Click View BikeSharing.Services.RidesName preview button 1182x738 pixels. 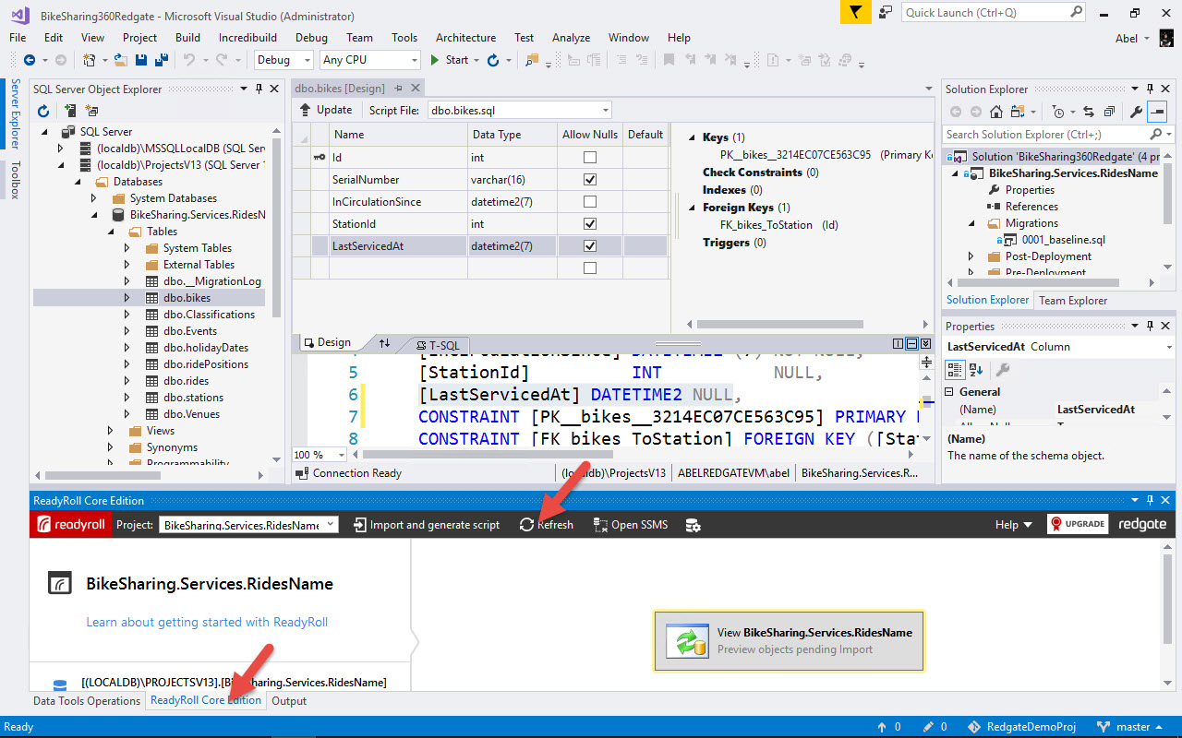tap(789, 640)
